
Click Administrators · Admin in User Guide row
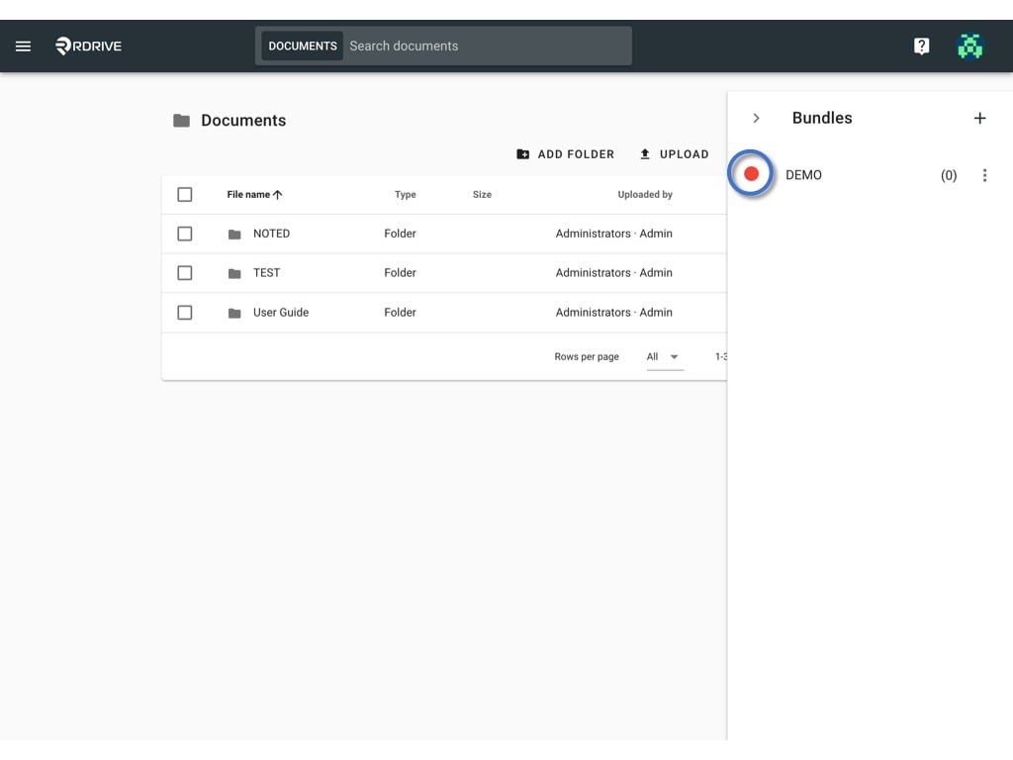click(613, 312)
